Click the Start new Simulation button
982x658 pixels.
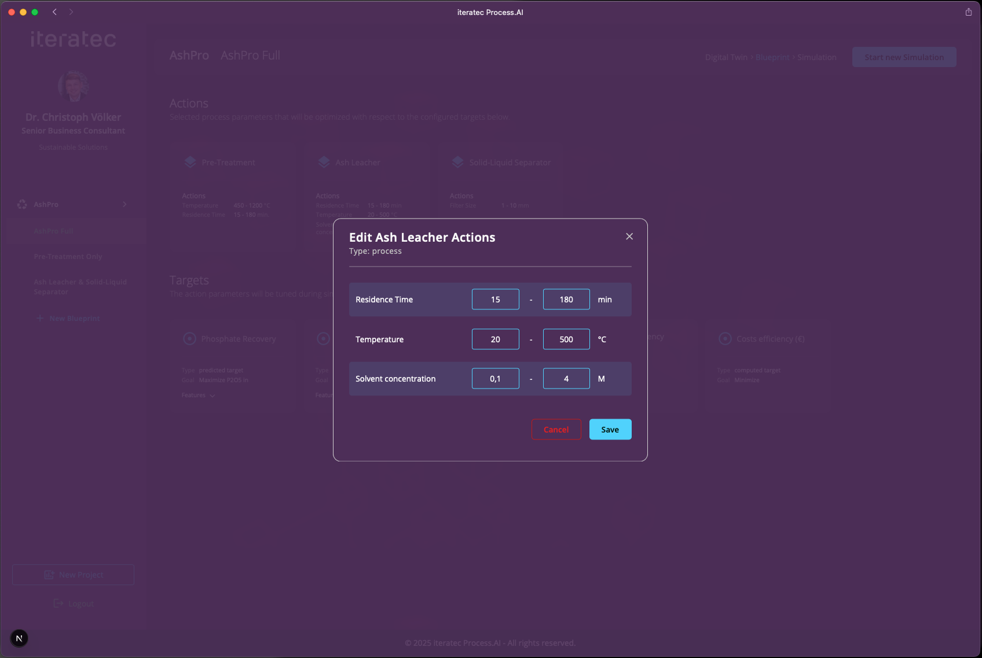pyautogui.click(x=903, y=57)
